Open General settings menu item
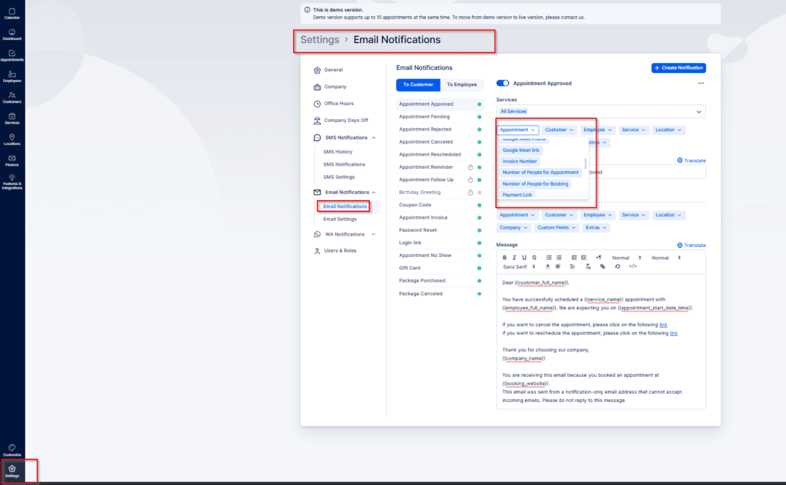Screen dimensions: 786x485 click(329, 70)
